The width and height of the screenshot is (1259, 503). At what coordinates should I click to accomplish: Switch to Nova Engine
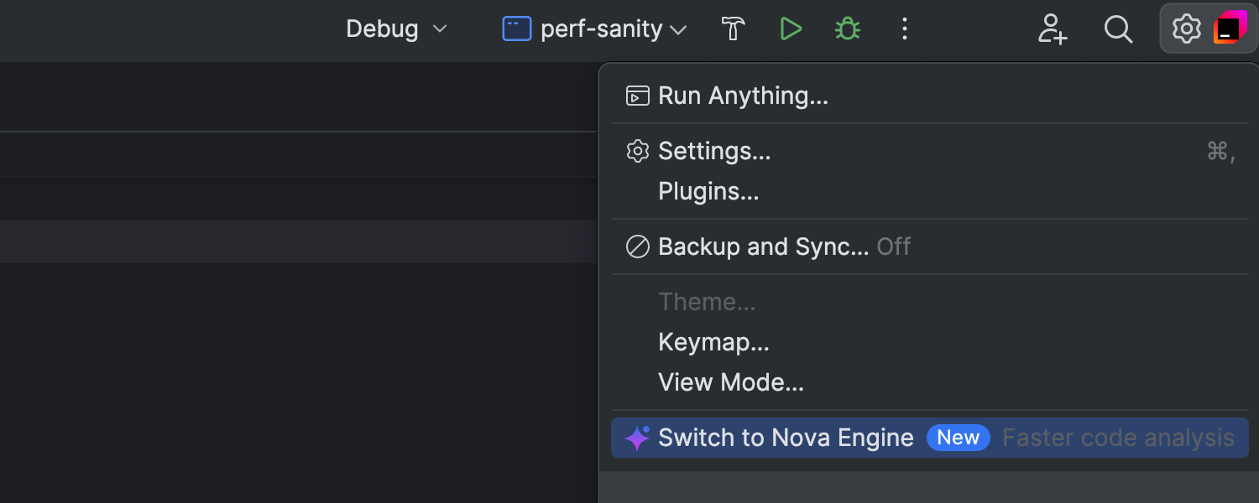pyautogui.click(x=786, y=438)
